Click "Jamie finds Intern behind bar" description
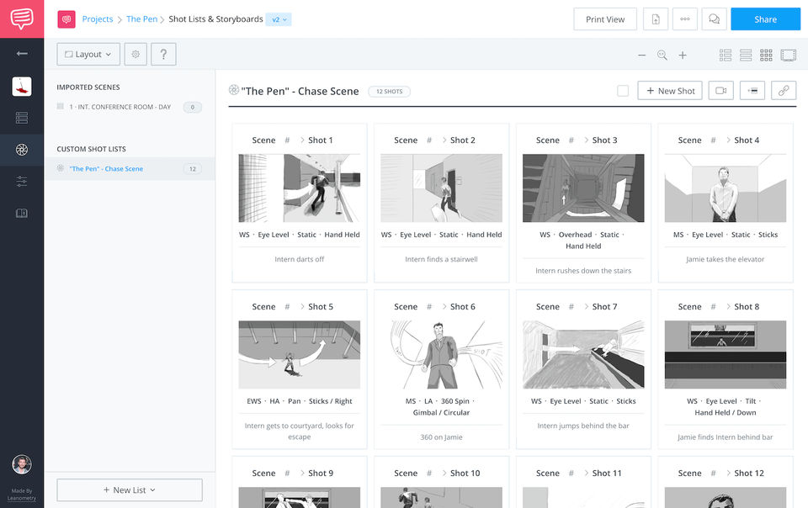This screenshot has height=508, width=808. [x=725, y=437]
